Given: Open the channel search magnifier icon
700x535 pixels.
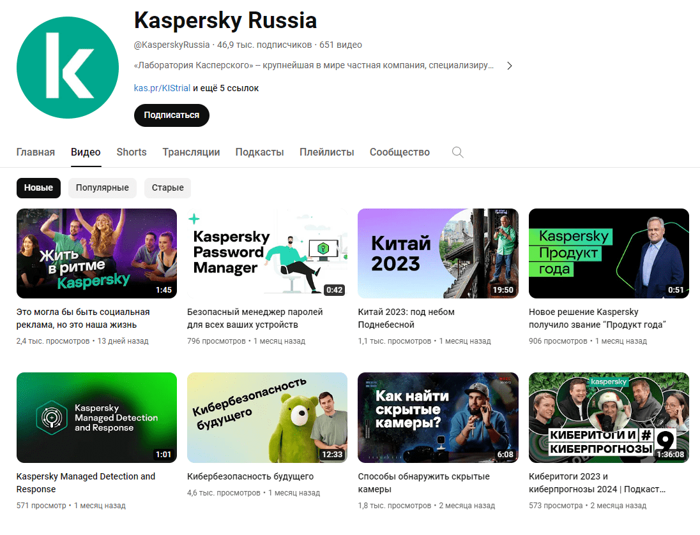Looking at the screenshot, I should [457, 152].
